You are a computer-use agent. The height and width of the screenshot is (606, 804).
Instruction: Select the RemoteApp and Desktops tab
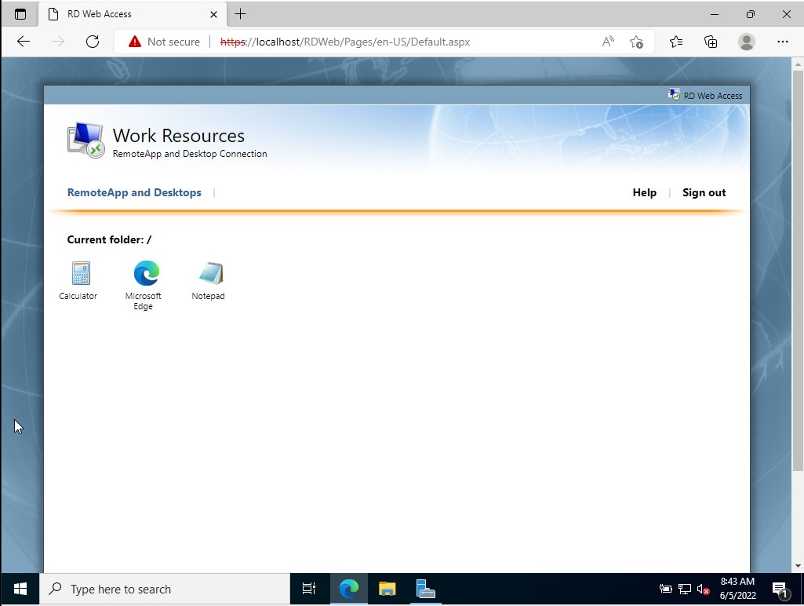[x=134, y=192]
